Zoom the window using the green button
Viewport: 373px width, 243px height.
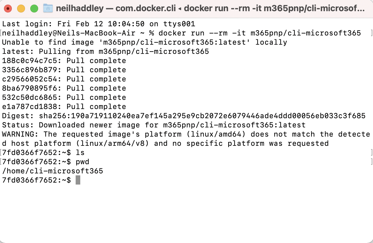pyautogui.click(x=34, y=9)
